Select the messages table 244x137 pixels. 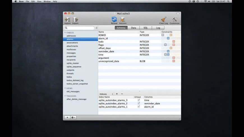(80, 53)
